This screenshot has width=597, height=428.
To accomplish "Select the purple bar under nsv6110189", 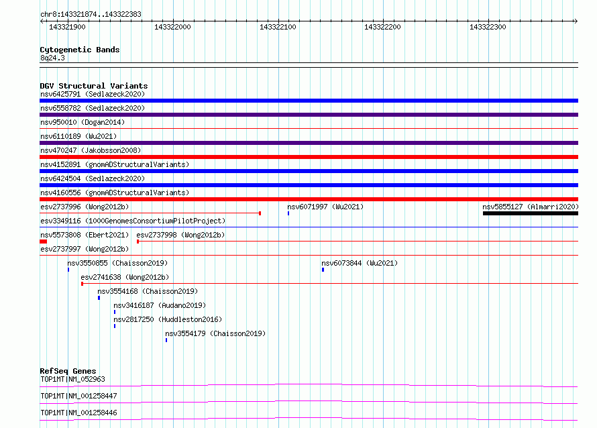I will (309, 143).
